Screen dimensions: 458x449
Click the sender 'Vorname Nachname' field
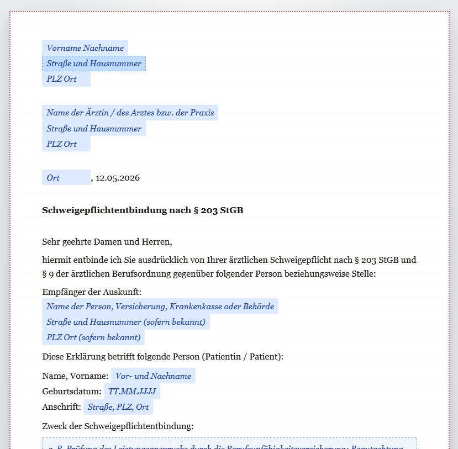click(x=85, y=48)
